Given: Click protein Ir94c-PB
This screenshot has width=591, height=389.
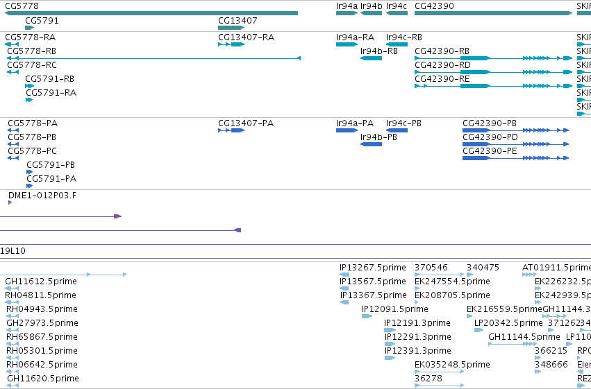Looking at the screenshot, I should coord(403,123).
